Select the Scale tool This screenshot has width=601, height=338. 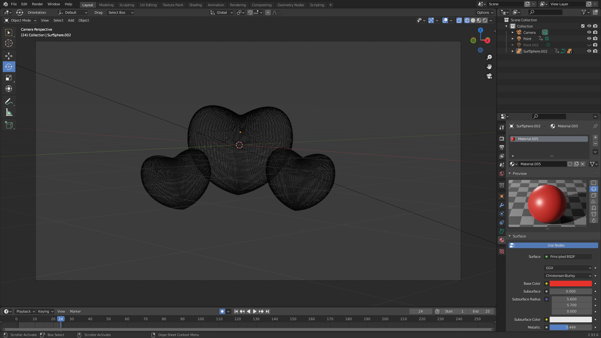[9, 78]
